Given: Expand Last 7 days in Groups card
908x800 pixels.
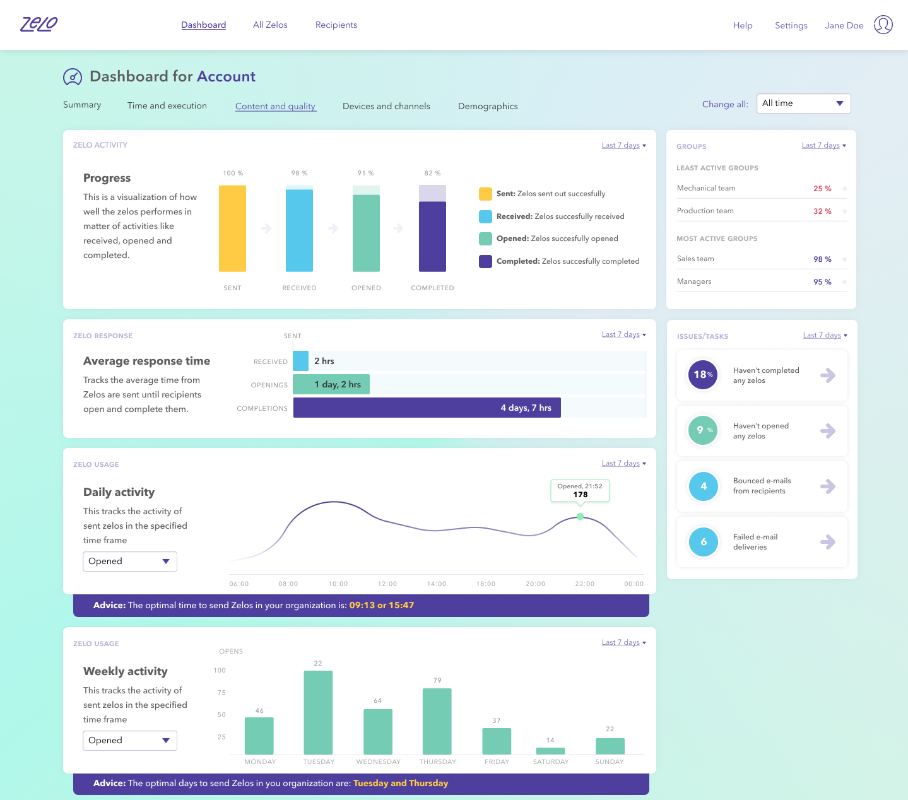Looking at the screenshot, I should coord(824,145).
